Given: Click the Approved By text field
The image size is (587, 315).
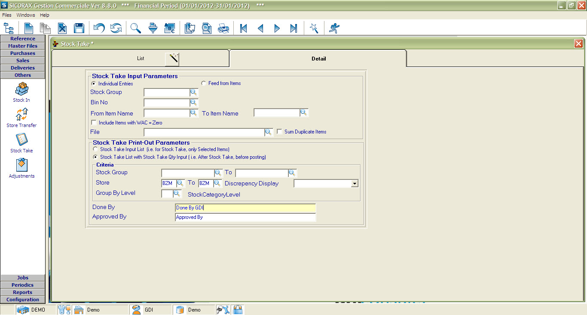Looking at the screenshot, I should point(245,217).
